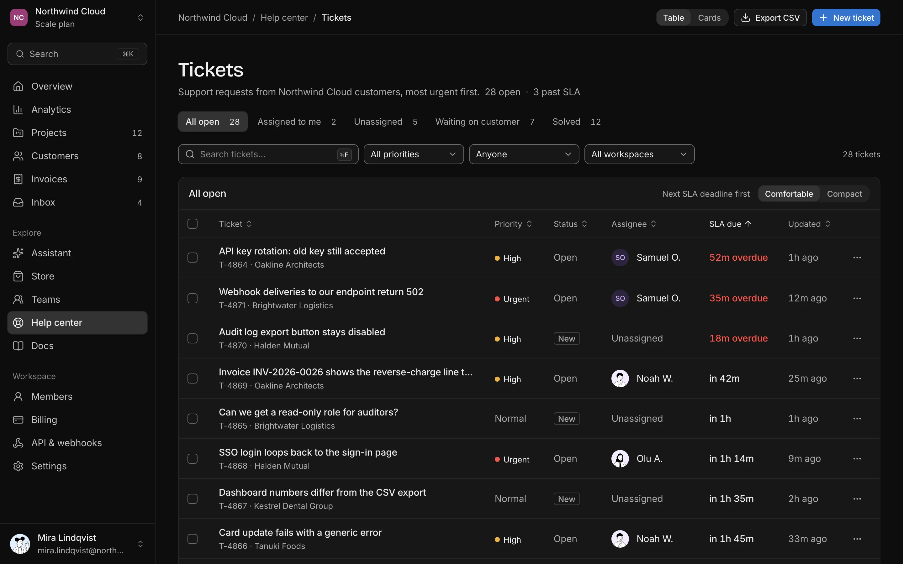Focus the Search tickets input field
Screen dimensions: 903x564
(268, 154)
